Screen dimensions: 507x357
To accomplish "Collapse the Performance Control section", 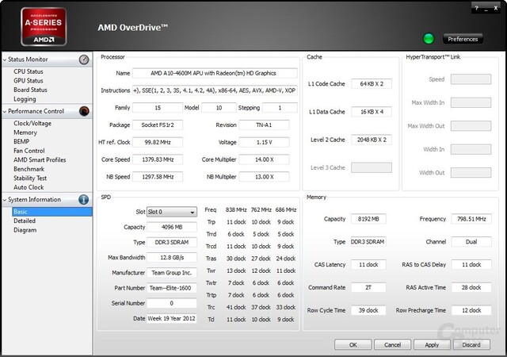I will point(5,111).
